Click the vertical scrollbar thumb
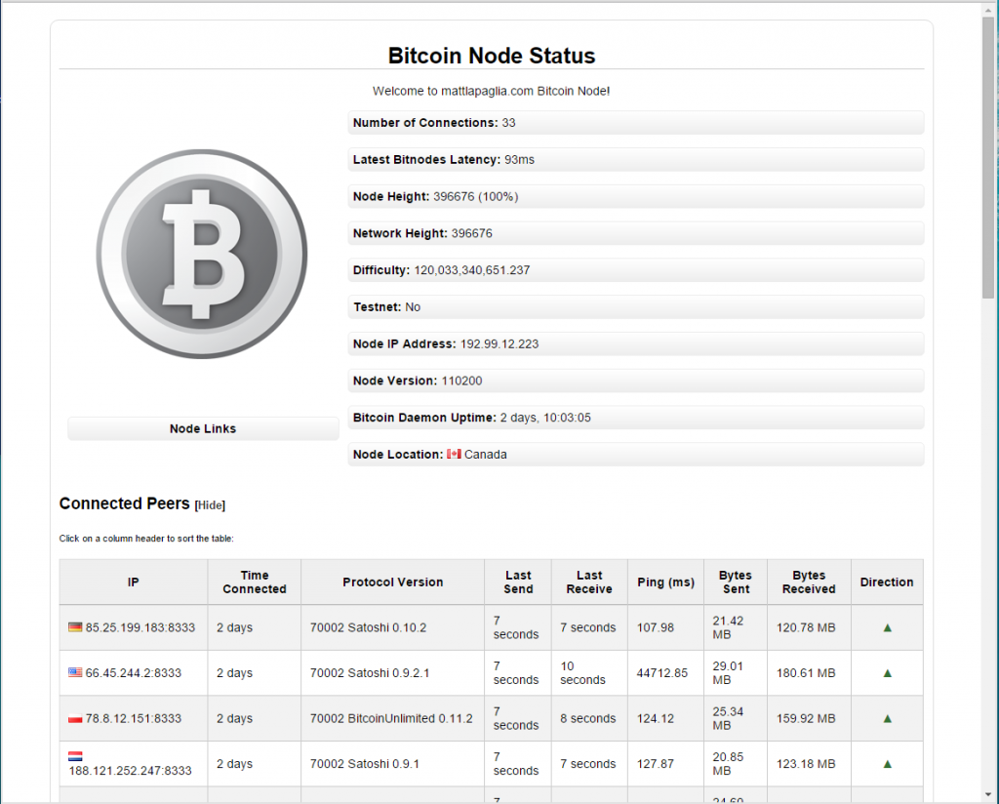 [989, 157]
